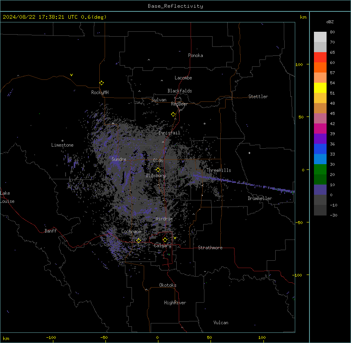Pick the yellow 51-54 dBZ legend swatch
The width and height of the screenshot is (351, 343).
[x=320, y=88]
